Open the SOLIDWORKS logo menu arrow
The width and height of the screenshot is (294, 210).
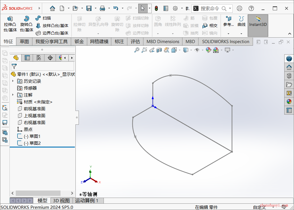point(39,8)
